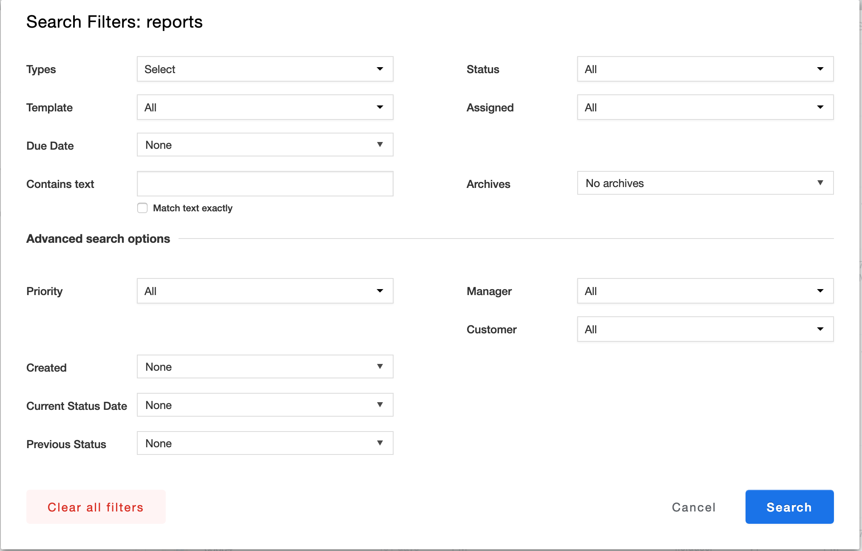
Task: Click inside the Contains text field
Action: (264, 184)
